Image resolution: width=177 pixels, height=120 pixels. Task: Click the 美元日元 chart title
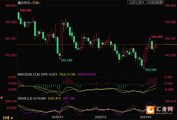(24, 3)
